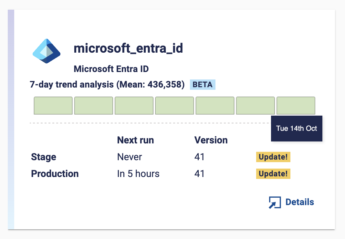
Task: Select the second trend bar
Action: [93, 105]
